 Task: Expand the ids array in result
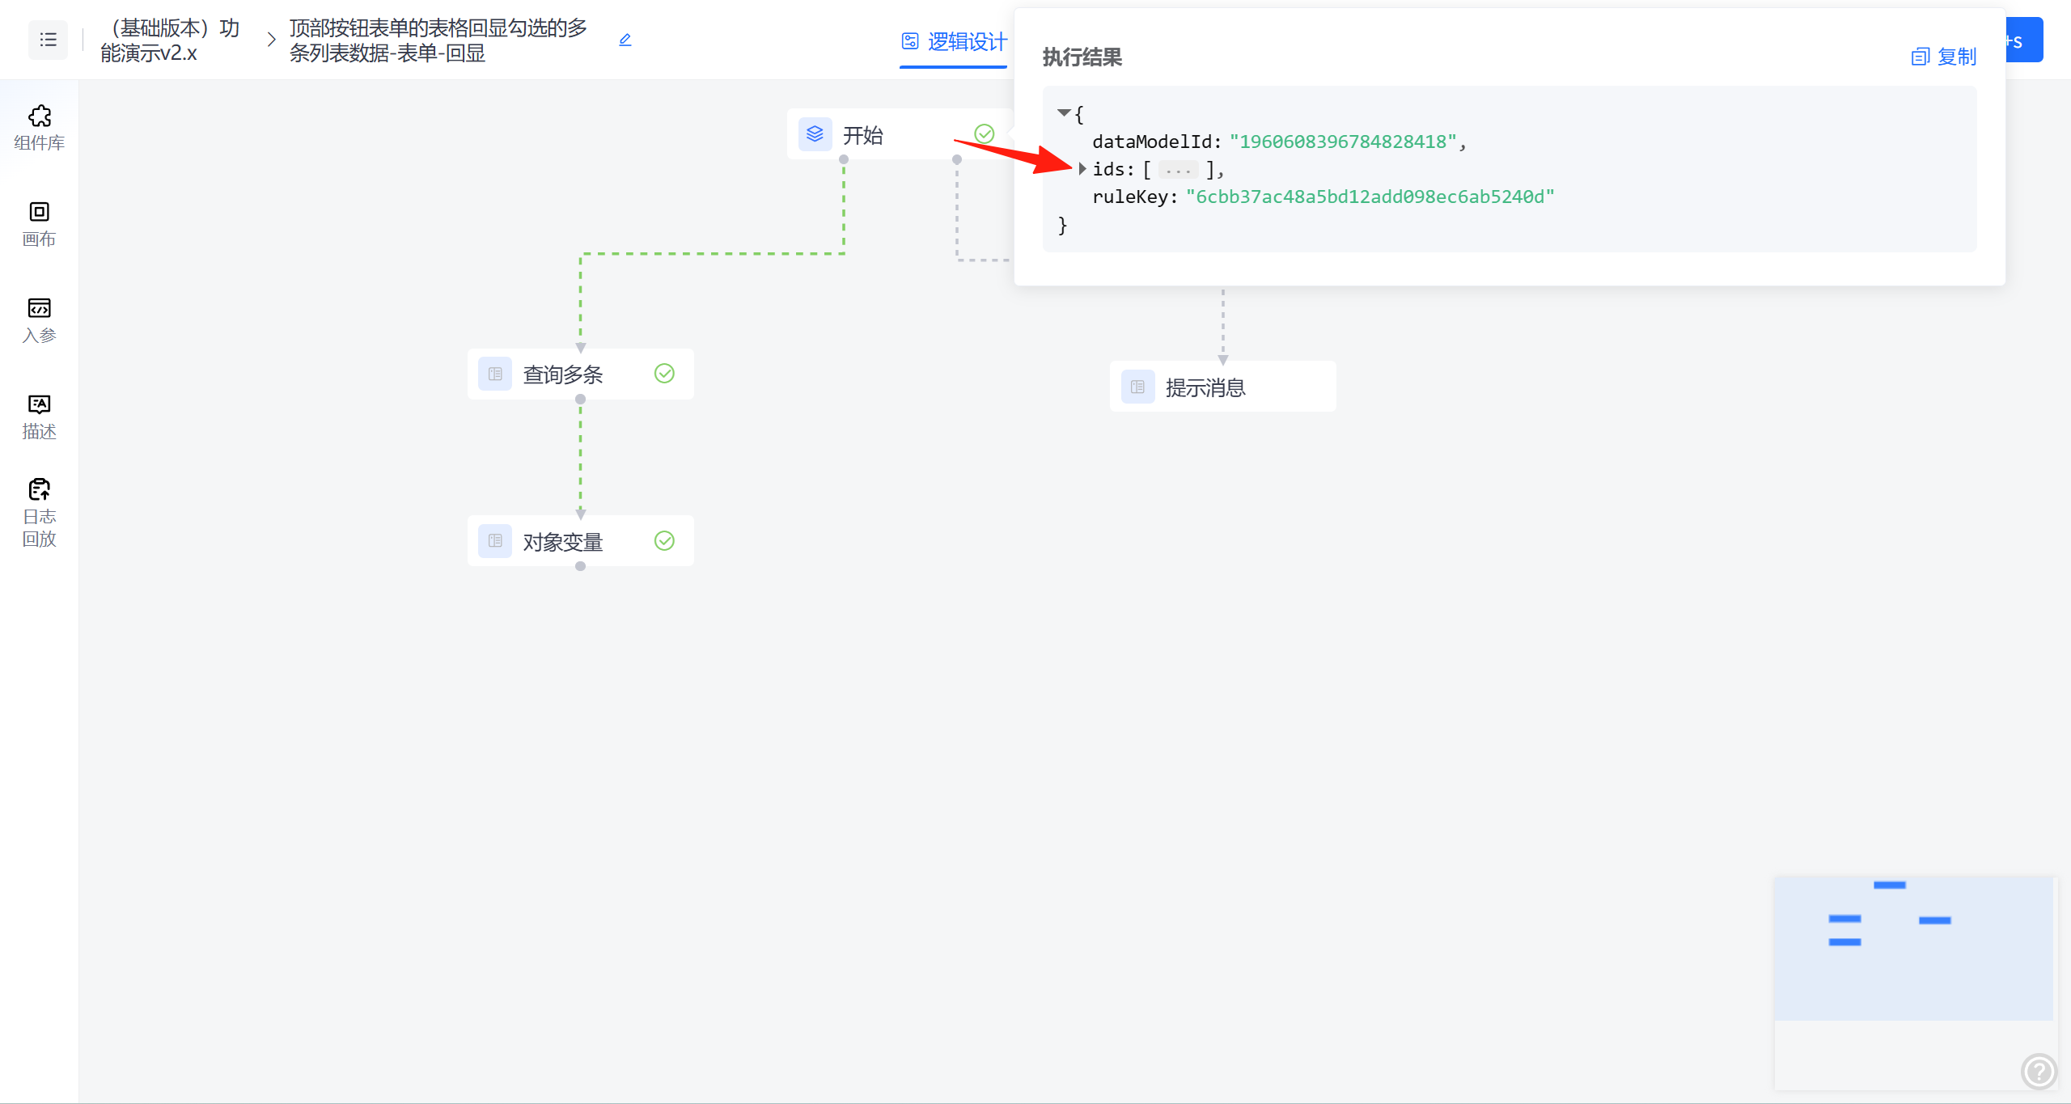point(1082,169)
